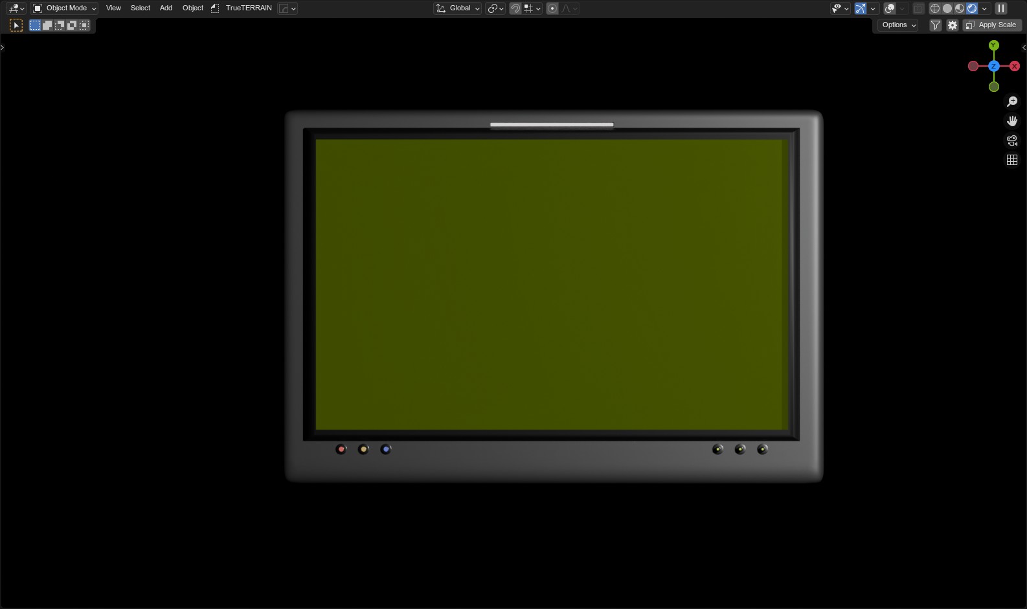Open the TrueTERRAIN menu
The width and height of the screenshot is (1027, 609).
[x=249, y=8]
